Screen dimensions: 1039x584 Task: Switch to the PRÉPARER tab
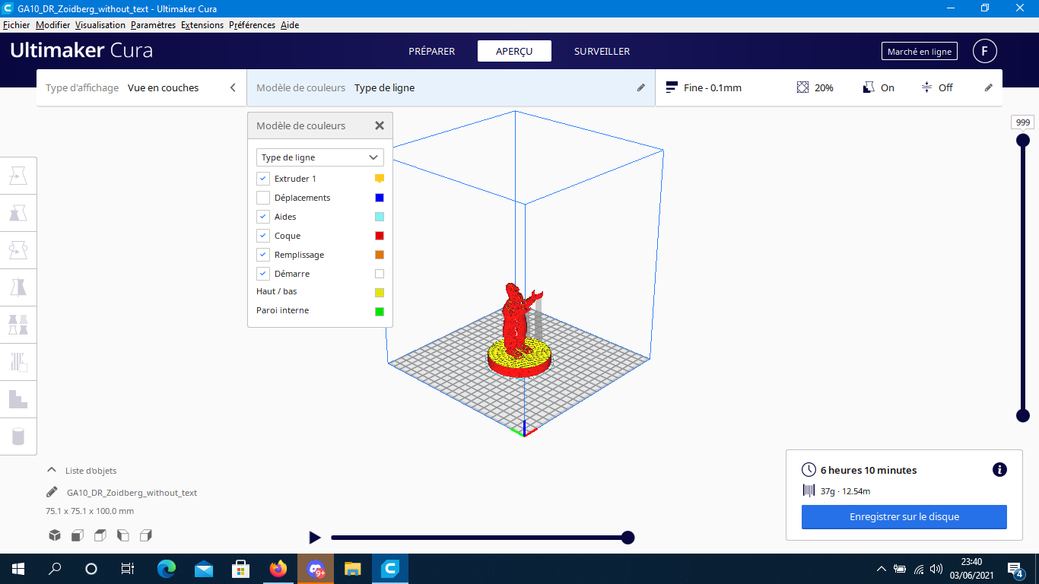(432, 52)
